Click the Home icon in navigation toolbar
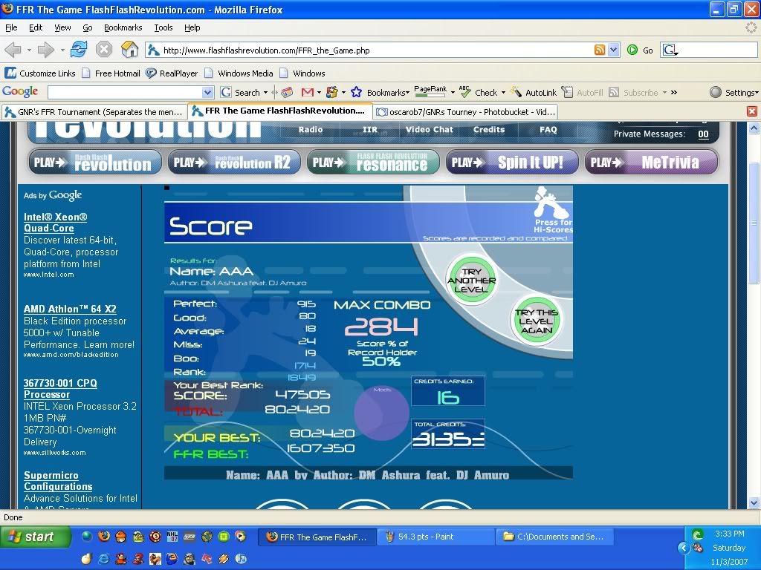 [129, 50]
